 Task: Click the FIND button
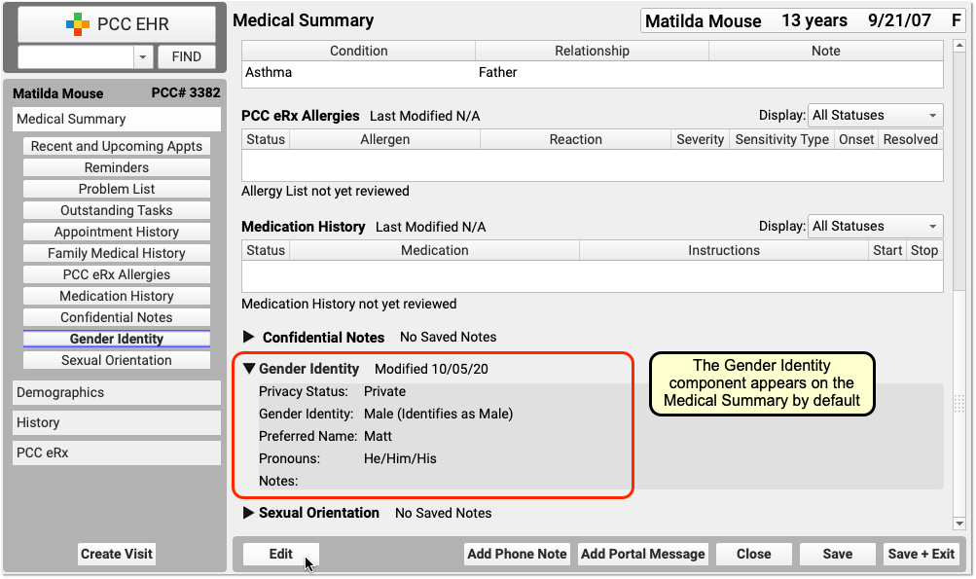187,56
